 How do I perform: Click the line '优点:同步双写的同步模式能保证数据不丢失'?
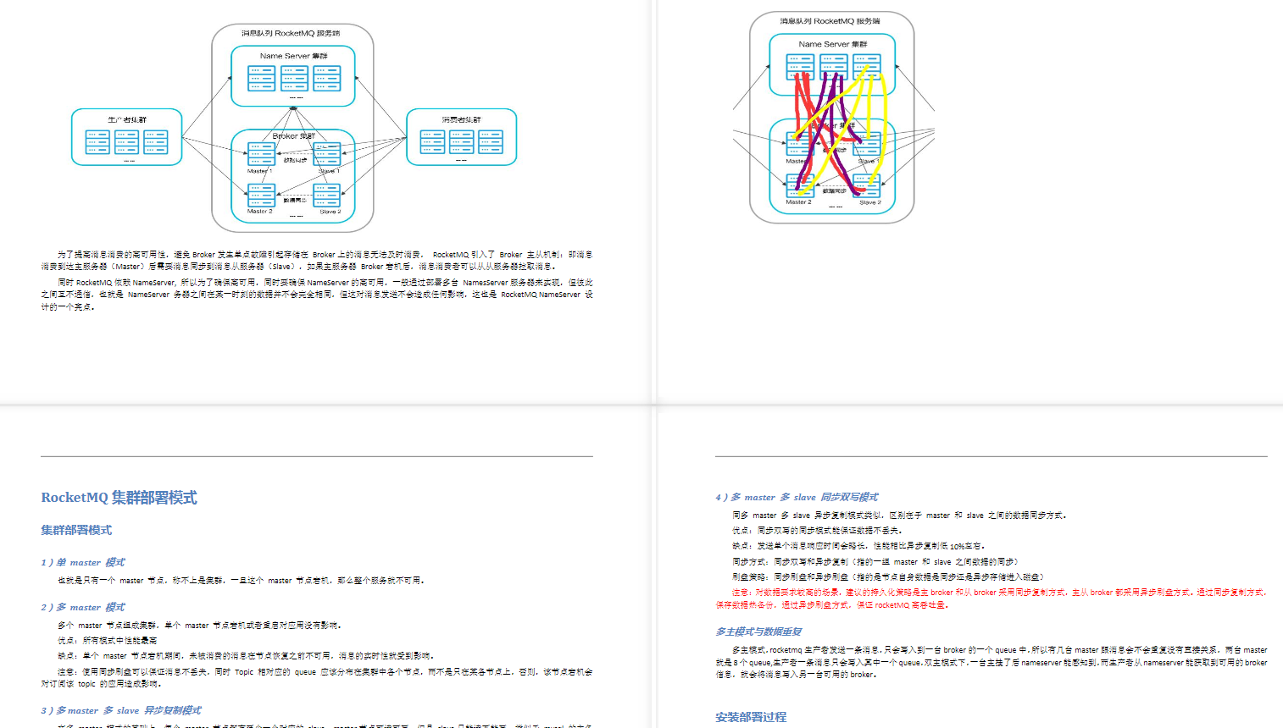pyautogui.click(x=817, y=531)
